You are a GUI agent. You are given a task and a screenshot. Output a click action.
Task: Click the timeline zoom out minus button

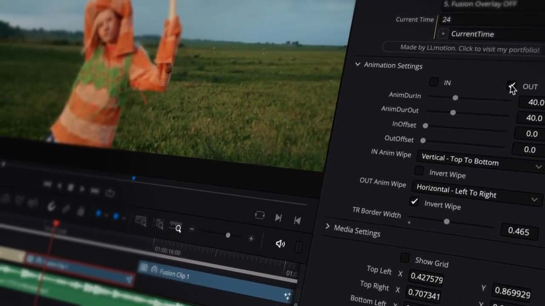coord(192,229)
